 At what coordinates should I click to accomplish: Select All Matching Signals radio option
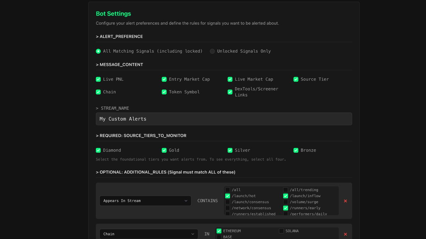pos(98,51)
